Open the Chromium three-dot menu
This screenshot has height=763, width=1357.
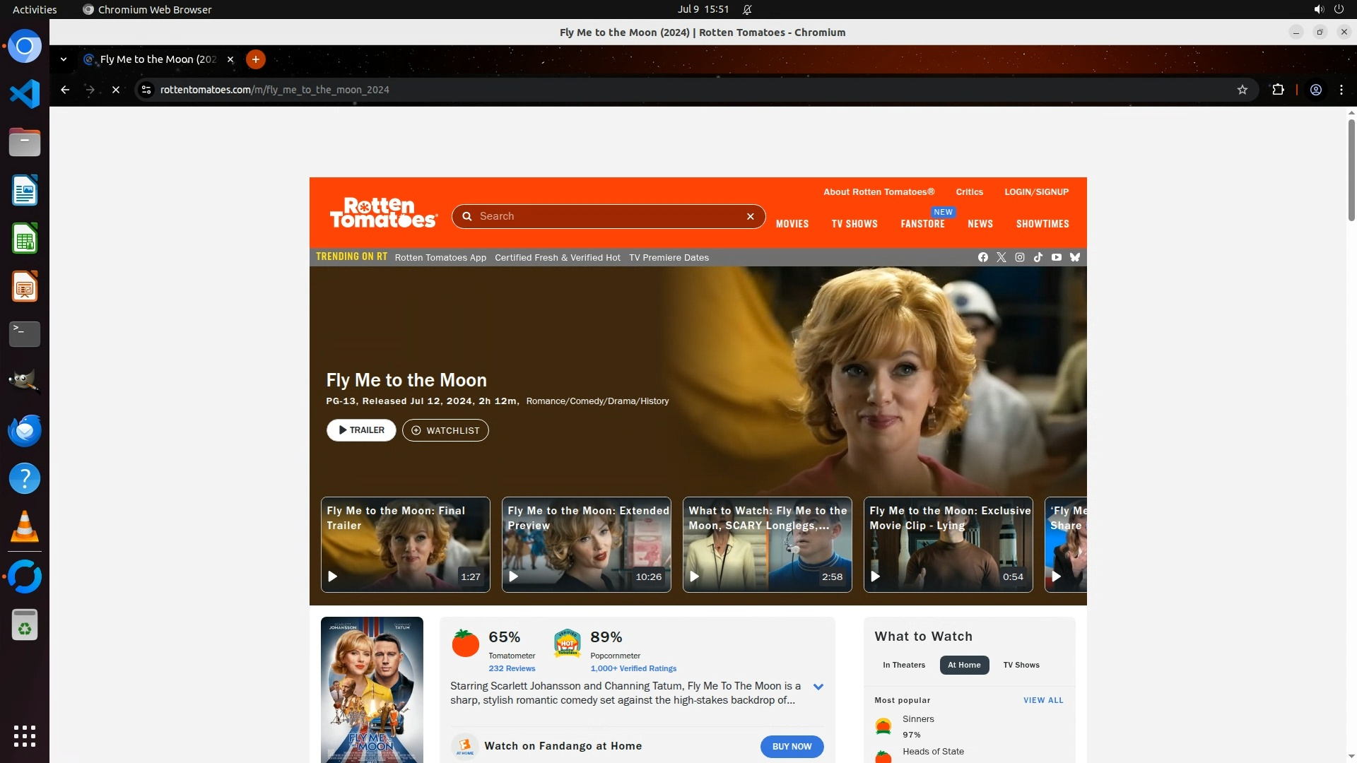(x=1341, y=90)
